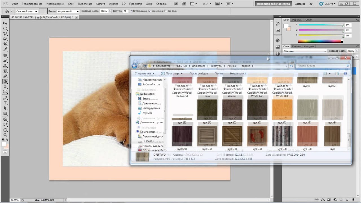The image size is (361, 203).
Task: Select the Eraser tool
Action: [5, 76]
